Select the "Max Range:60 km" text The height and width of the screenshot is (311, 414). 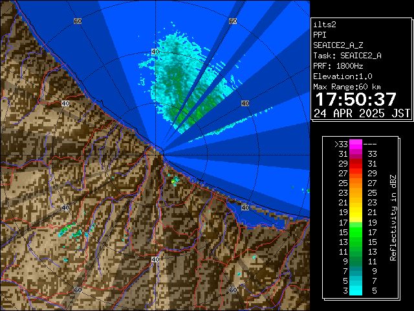[x=347, y=87]
